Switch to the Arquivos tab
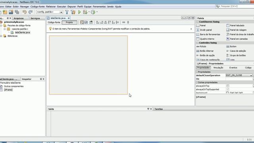Viewport: 254px width, 143px height. (19, 18)
